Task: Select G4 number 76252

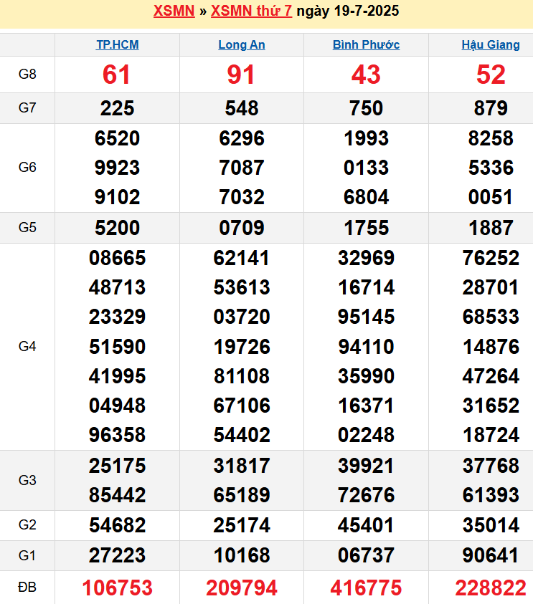Action: (x=491, y=258)
